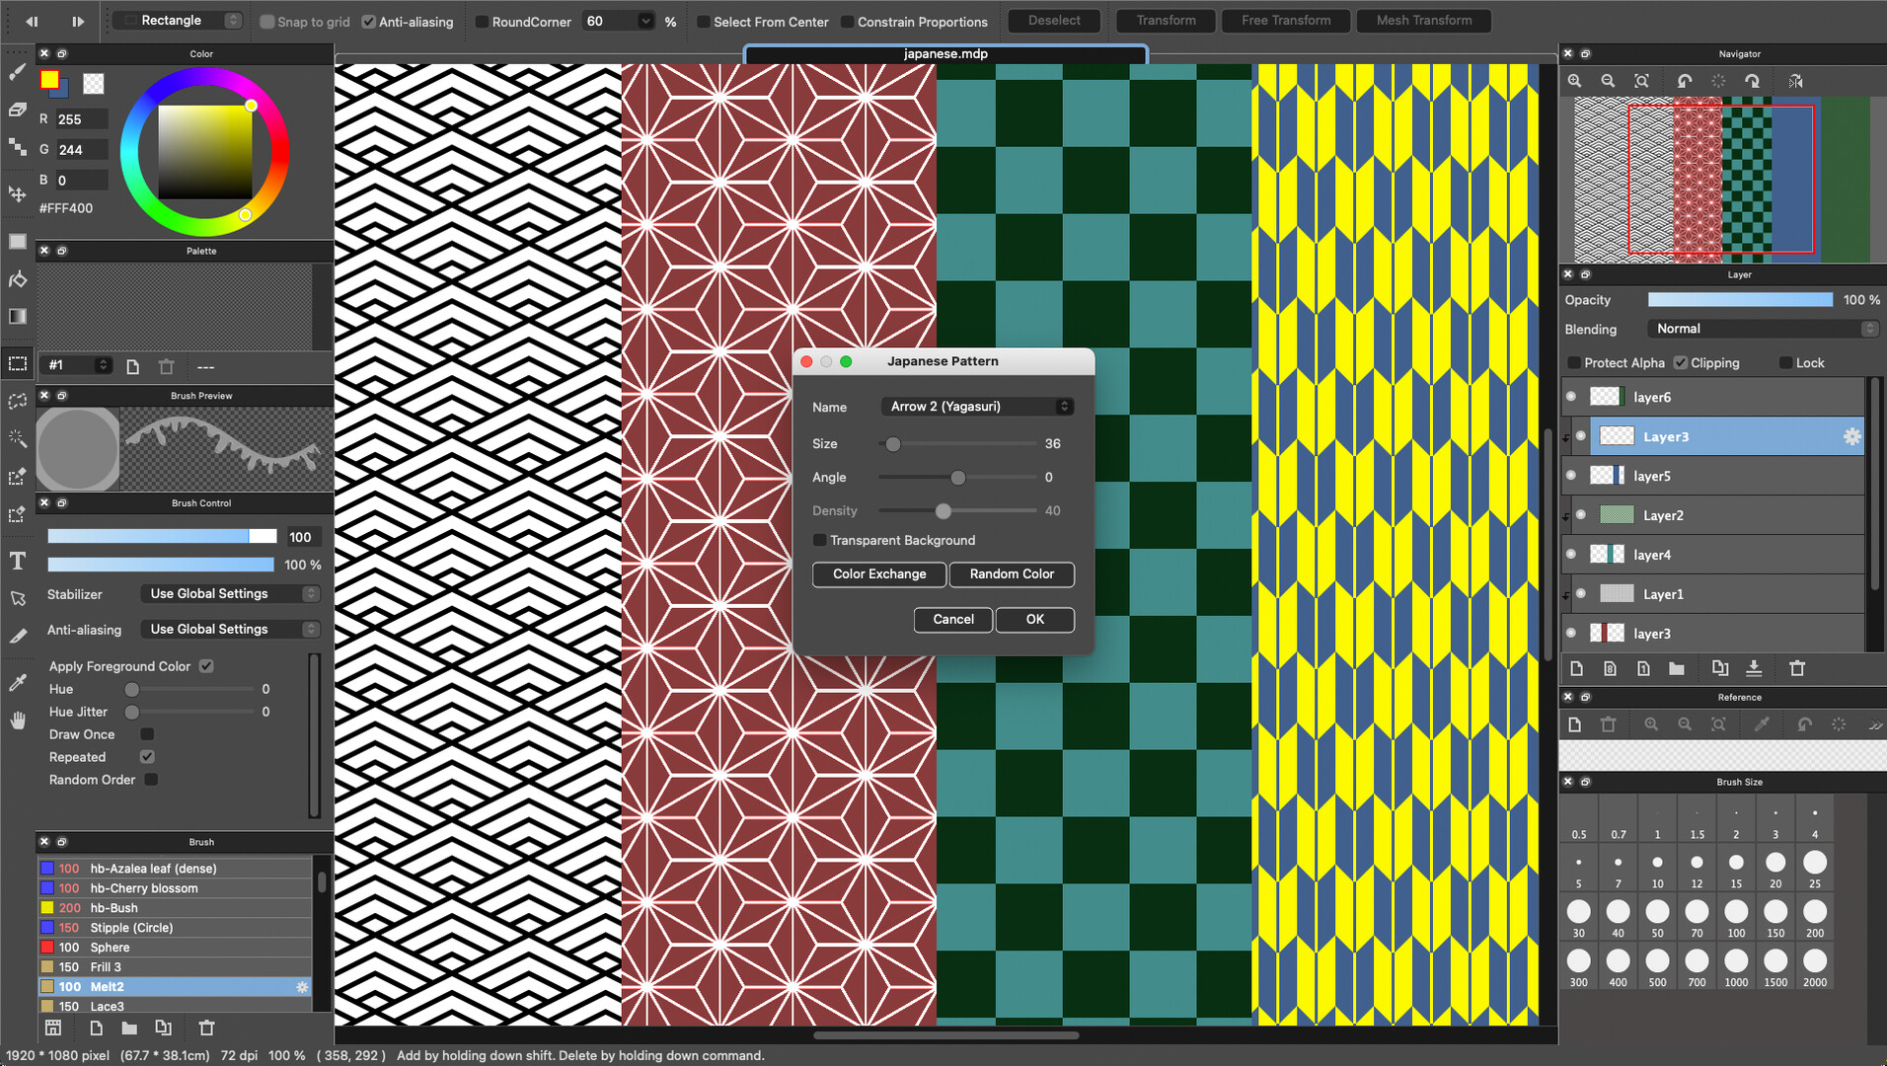Add a new layer in Layer panel
The height and width of the screenshot is (1066, 1887).
1576,668
